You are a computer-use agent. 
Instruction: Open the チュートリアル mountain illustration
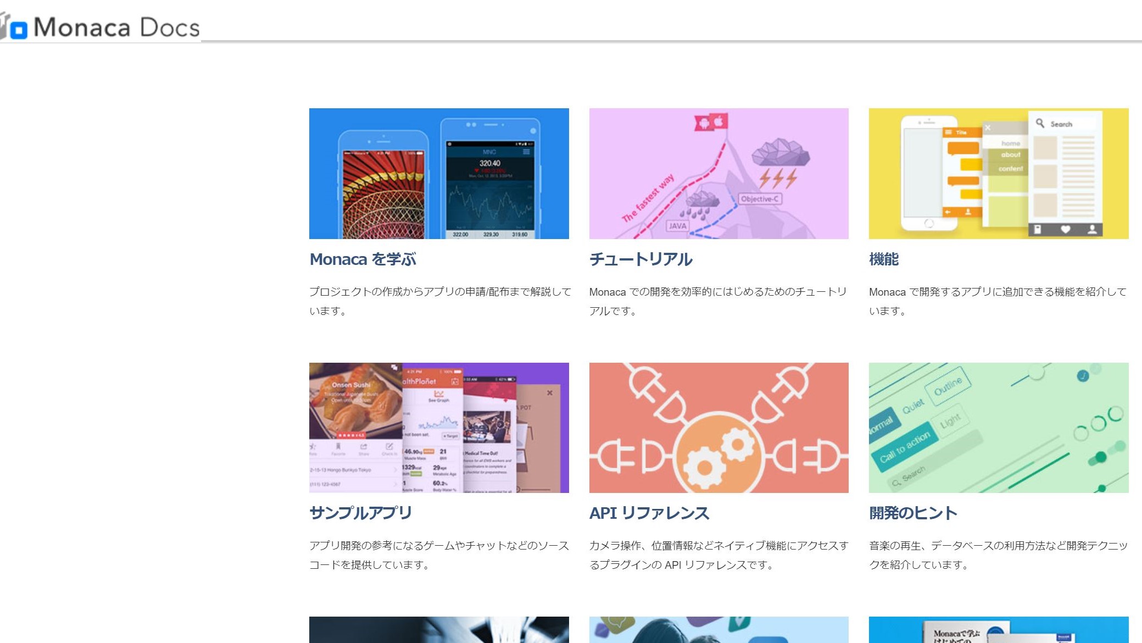click(718, 174)
